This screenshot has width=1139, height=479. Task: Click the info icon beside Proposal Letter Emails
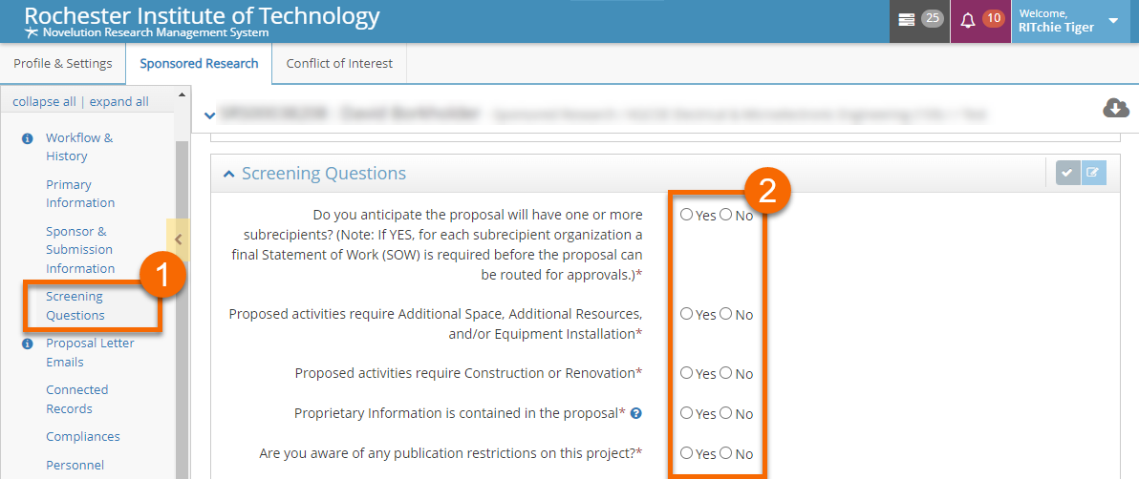[x=28, y=344]
